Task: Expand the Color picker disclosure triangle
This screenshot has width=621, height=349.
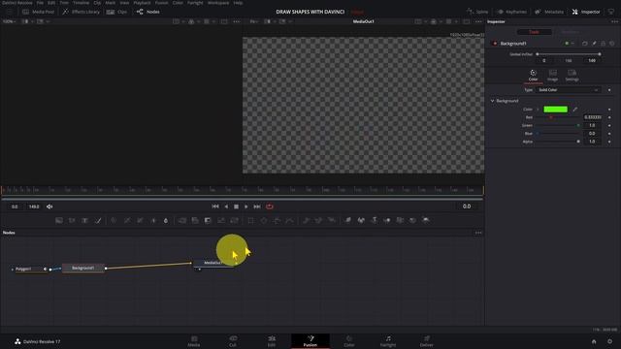Action: tap(538, 110)
